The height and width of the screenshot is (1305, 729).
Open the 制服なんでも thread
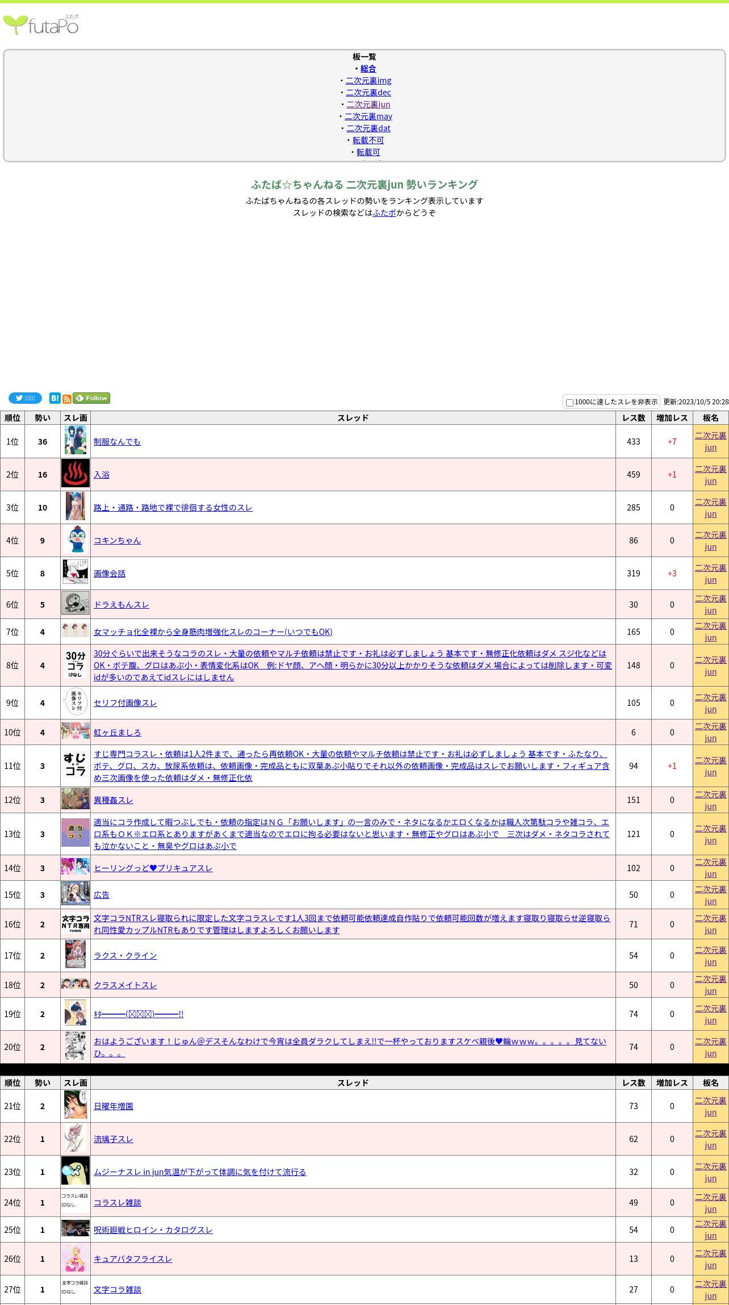click(117, 442)
